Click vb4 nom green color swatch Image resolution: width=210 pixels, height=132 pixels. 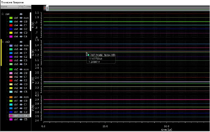[11, 18]
